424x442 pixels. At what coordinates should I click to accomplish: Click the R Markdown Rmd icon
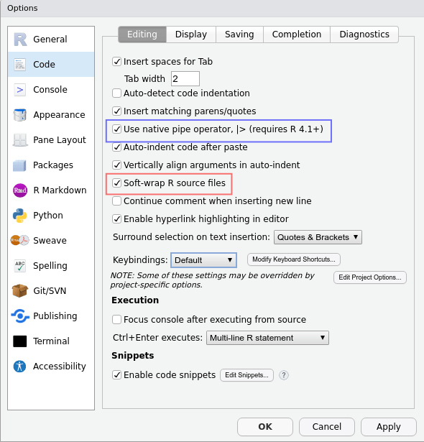click(x=20, y=190)
